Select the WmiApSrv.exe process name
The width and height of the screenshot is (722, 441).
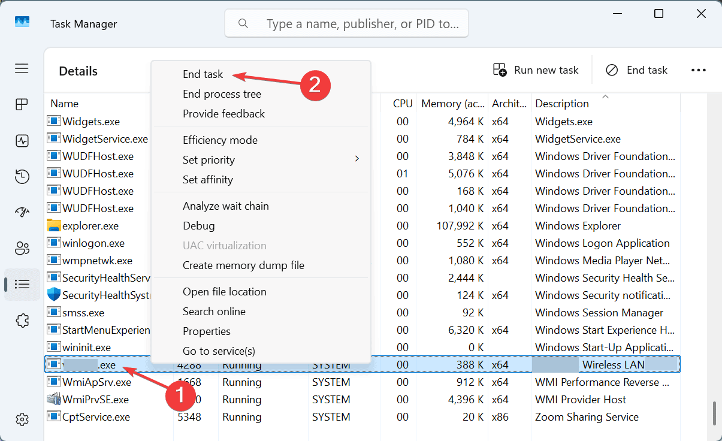96,382
